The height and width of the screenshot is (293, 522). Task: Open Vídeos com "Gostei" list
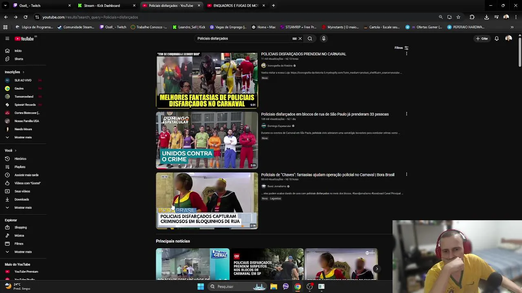tap(27, 183)
